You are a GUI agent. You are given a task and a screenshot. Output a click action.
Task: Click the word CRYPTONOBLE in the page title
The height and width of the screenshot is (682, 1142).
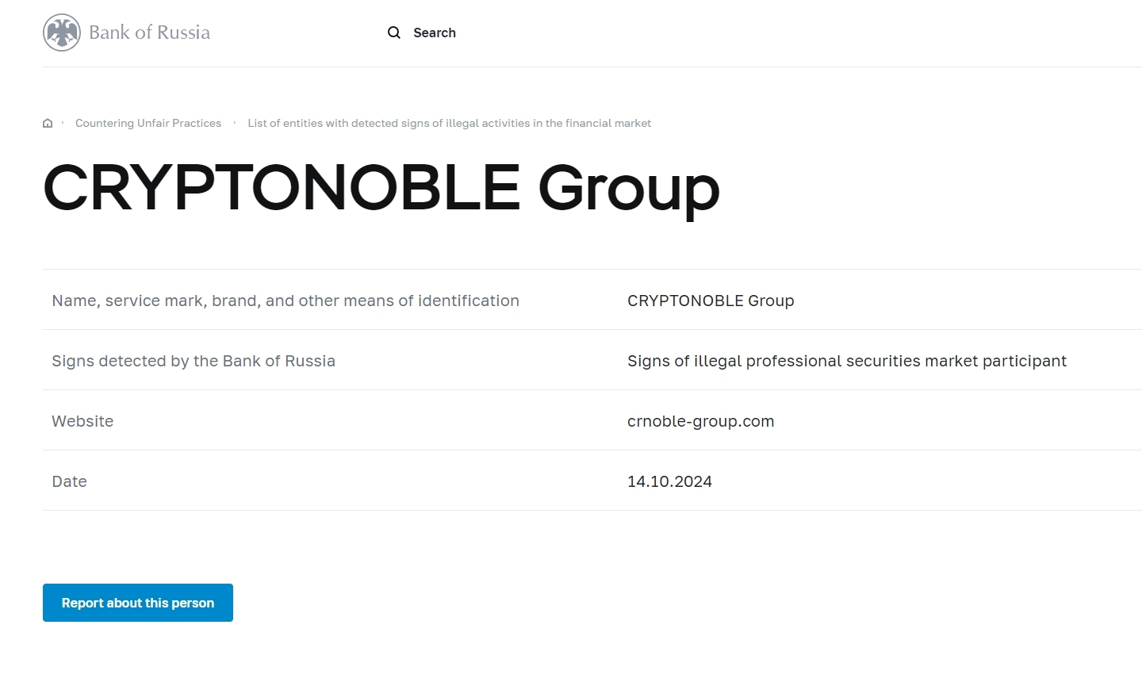click(x=282, y=188)
